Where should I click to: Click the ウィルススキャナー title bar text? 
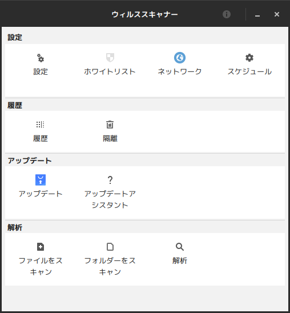coord(145,14)
